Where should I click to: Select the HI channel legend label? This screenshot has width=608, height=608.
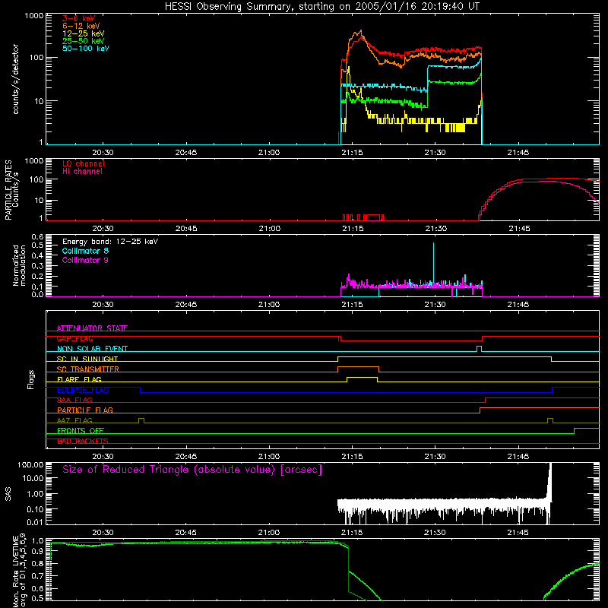82,172
